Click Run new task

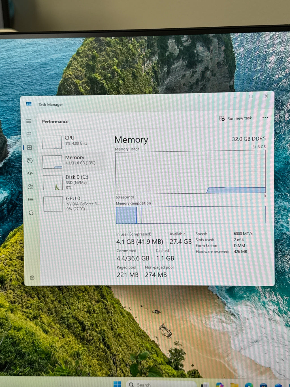(236, 118)
